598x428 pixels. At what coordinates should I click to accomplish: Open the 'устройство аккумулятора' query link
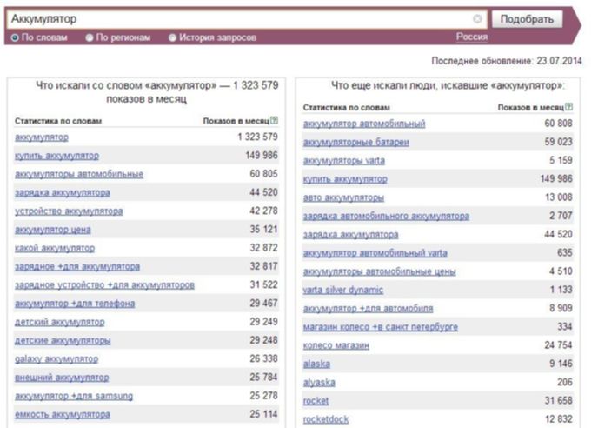point(69,211)
